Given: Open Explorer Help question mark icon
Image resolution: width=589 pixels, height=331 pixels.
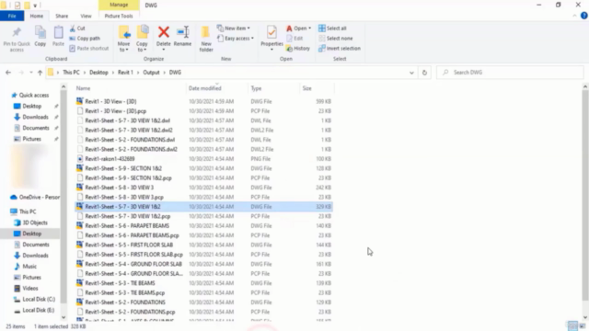Looking at the screenshot, I should pyautogui.click(x=584, y=16).
